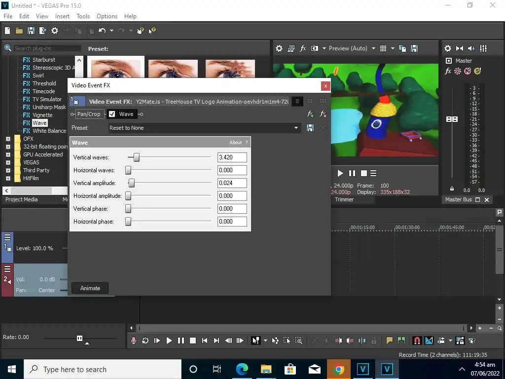
Task: Save Wave preset with disk icon
Action: tap(310, 128)
